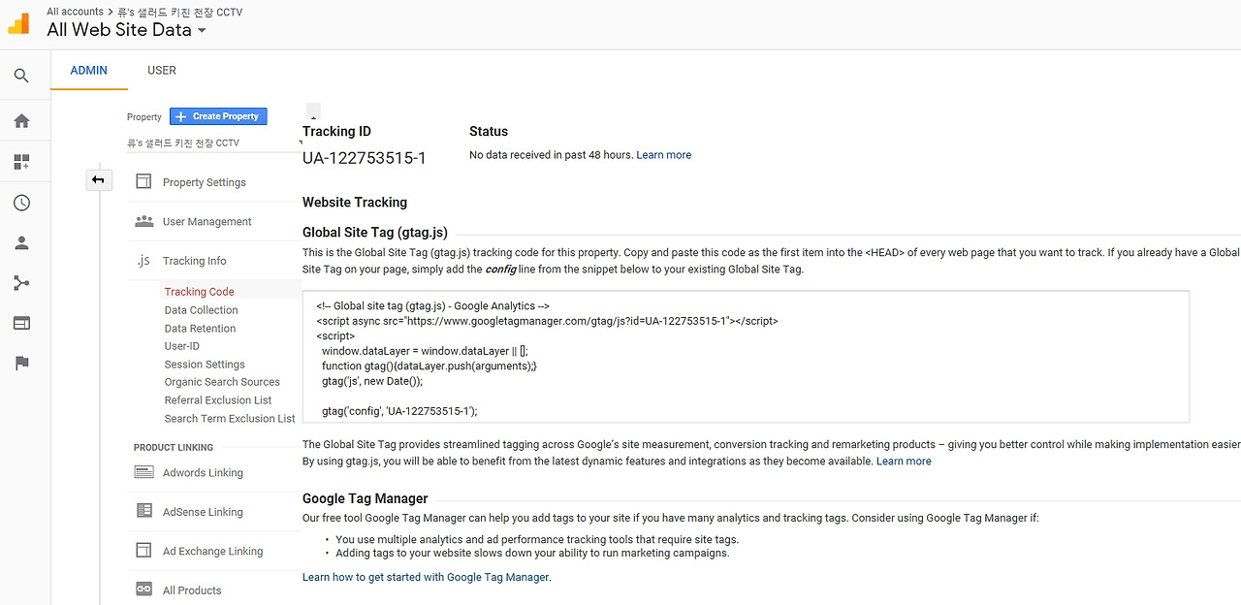The height and width of the screenshot is (605, 1241).
Task: Click the .js Tracking Info icon
Action: click(143, 261)
